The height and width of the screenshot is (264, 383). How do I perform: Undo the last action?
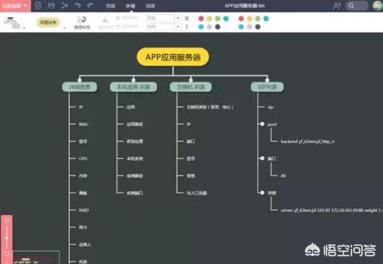[78, 5]
